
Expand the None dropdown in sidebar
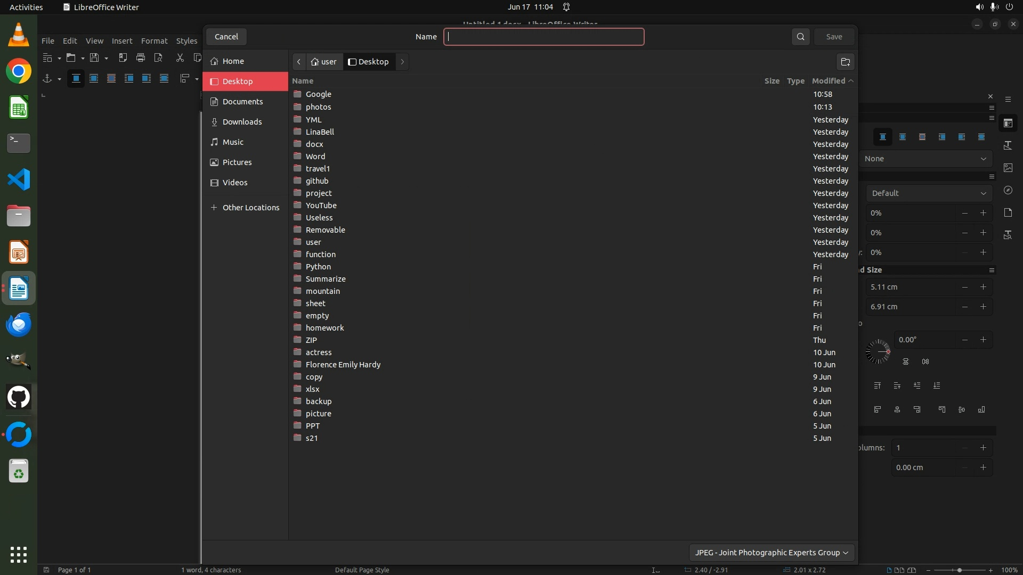click(x=925, y=159)
